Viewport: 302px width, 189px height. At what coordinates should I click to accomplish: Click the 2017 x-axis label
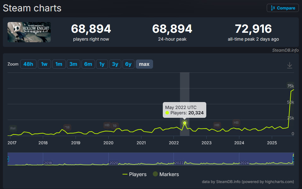[x=12, y=143]
